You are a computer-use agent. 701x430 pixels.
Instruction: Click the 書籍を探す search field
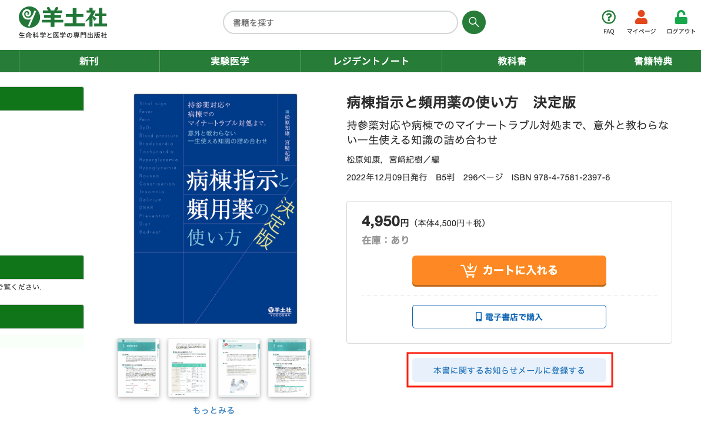pos(341,22)
